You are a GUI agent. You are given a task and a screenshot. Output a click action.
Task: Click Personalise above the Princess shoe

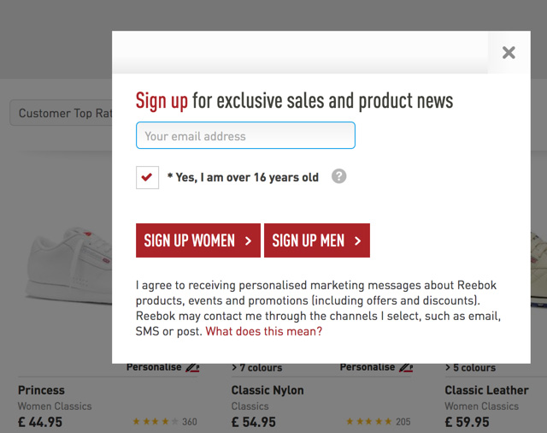pos(162,367)
